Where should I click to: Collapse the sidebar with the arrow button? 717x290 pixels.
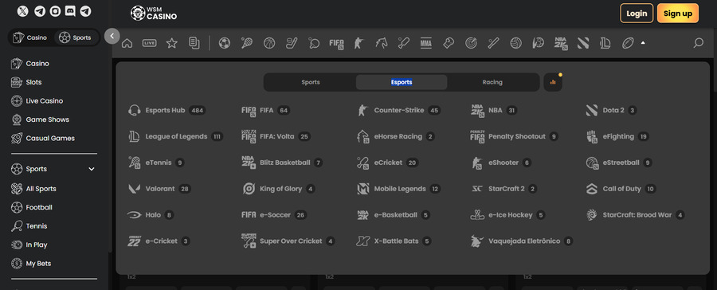[x=112, y=36]
